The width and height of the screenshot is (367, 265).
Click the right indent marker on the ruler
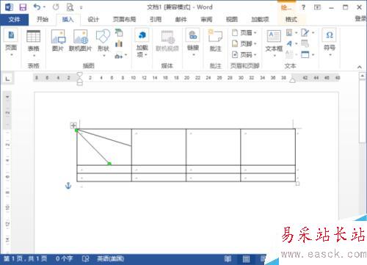coord(292,80)
